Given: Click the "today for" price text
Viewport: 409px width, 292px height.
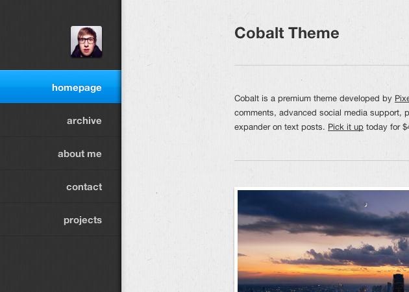Looking at the screenshot, I should [383, 127].
